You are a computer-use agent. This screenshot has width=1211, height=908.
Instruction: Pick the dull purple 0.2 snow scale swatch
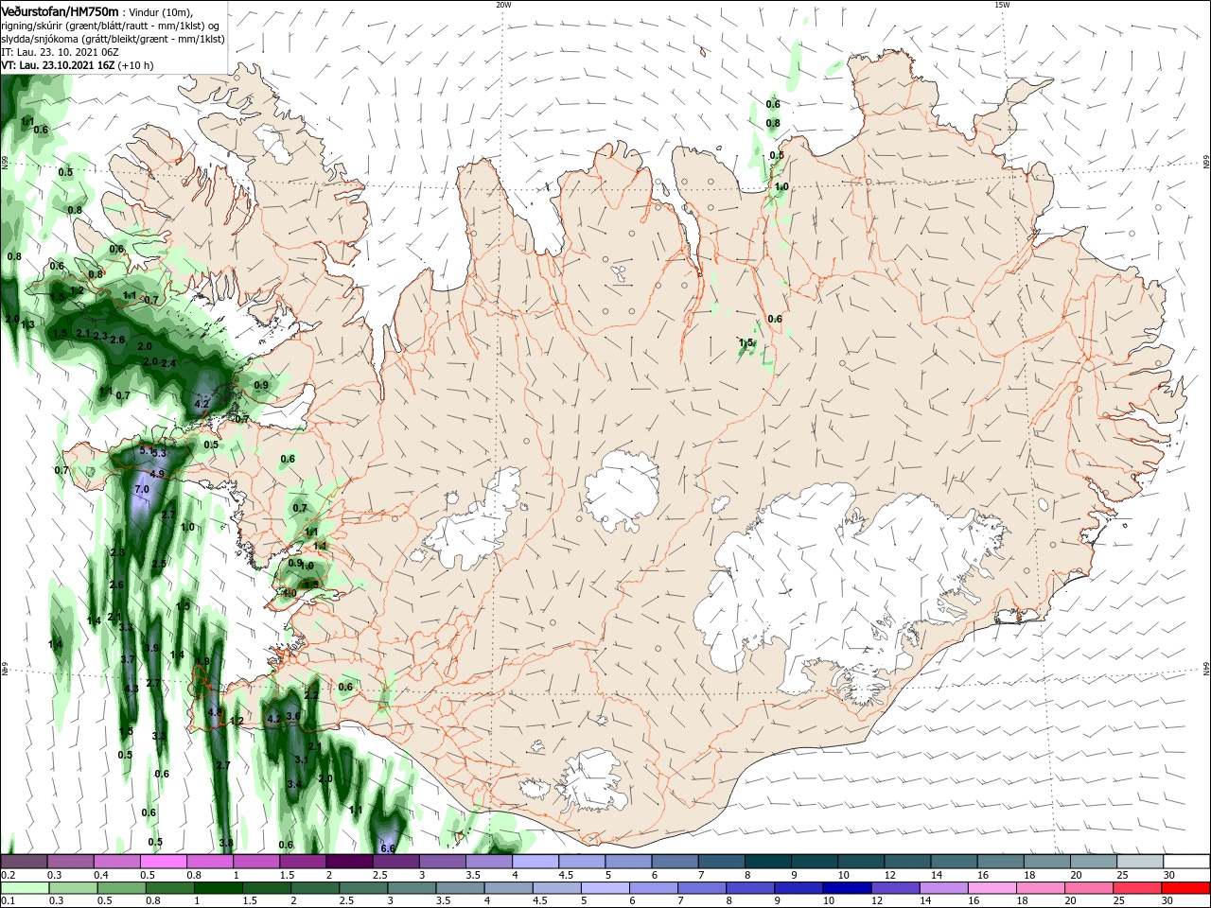tap(24, 862)
